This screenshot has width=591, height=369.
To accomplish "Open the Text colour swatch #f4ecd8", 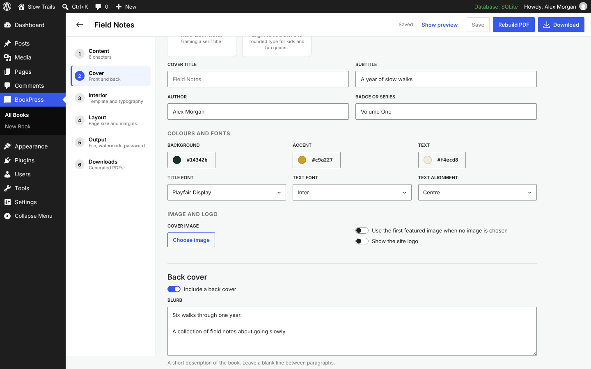I will click(x=442, y=160).
